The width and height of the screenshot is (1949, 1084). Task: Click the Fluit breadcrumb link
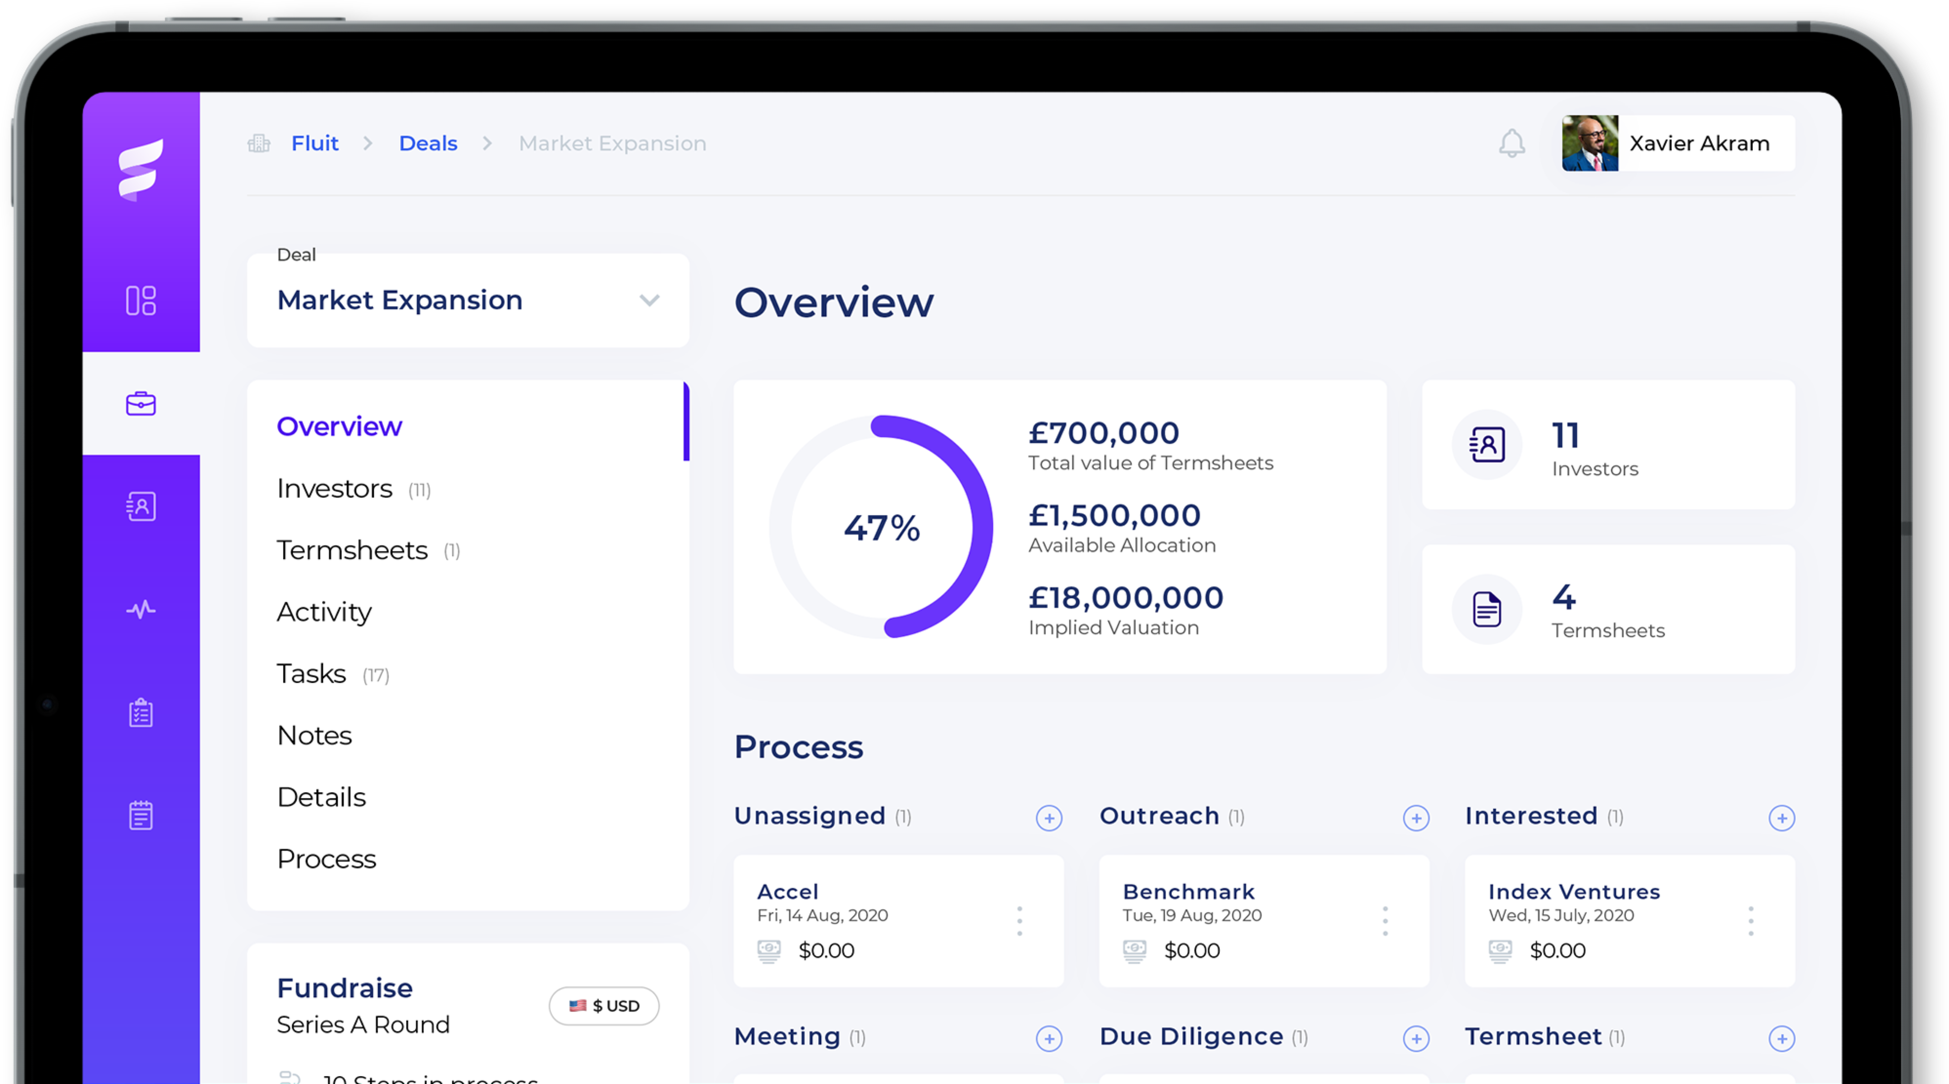(315, 143)
